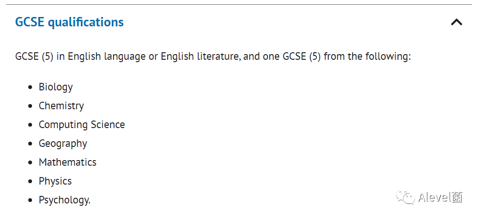Collapse the GCSE qualifications section using the chevron

tap(456, 22)
